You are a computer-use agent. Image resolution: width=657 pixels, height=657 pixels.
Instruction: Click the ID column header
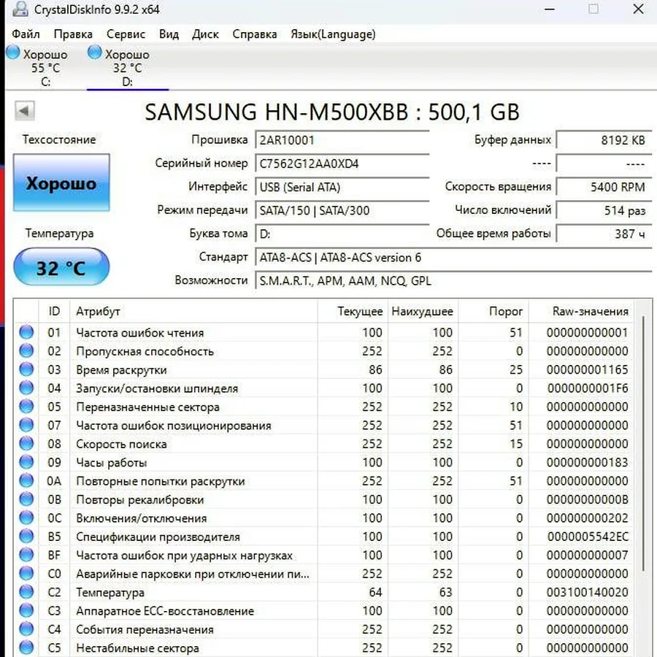(54, 311)
